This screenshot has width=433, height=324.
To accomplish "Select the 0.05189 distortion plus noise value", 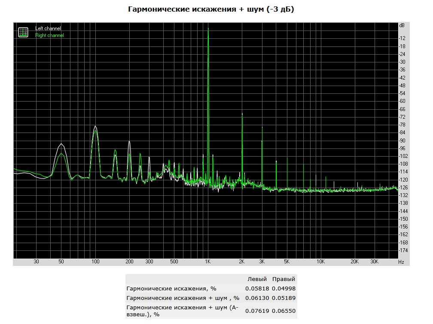I will pos(284,298).
